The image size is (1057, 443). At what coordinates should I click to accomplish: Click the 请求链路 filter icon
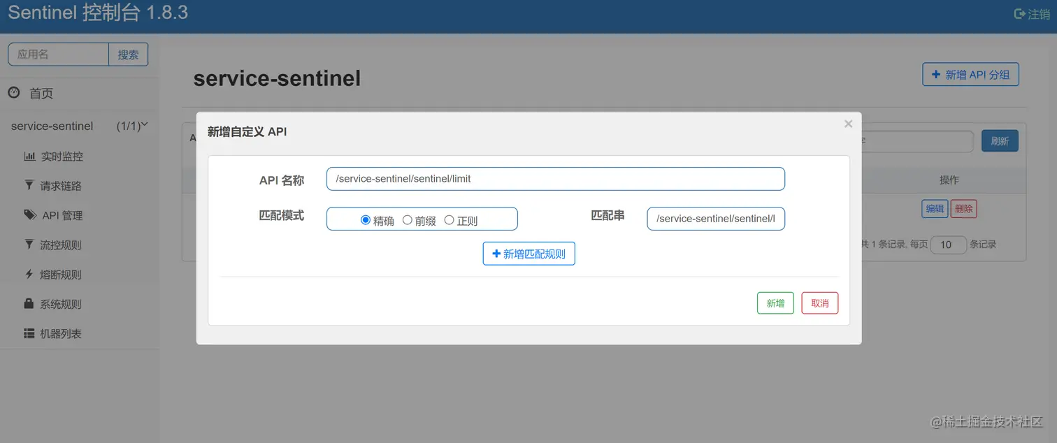pos(29,185)
